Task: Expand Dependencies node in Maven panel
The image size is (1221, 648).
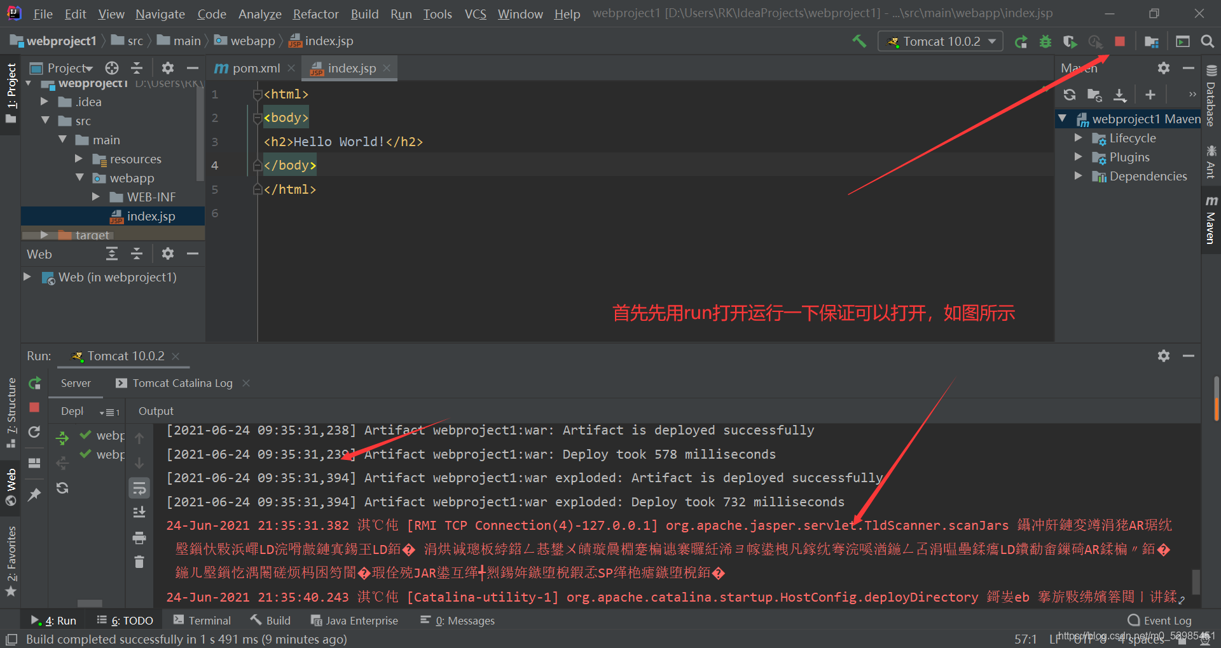Action: pyautogui.click(x=1078, y=176)
